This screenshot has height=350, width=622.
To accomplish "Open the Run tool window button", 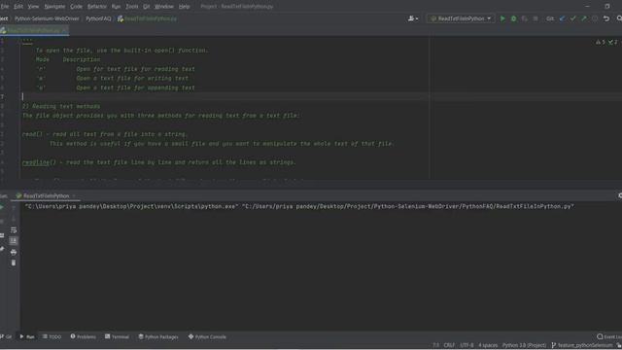I will coord(27,337).
